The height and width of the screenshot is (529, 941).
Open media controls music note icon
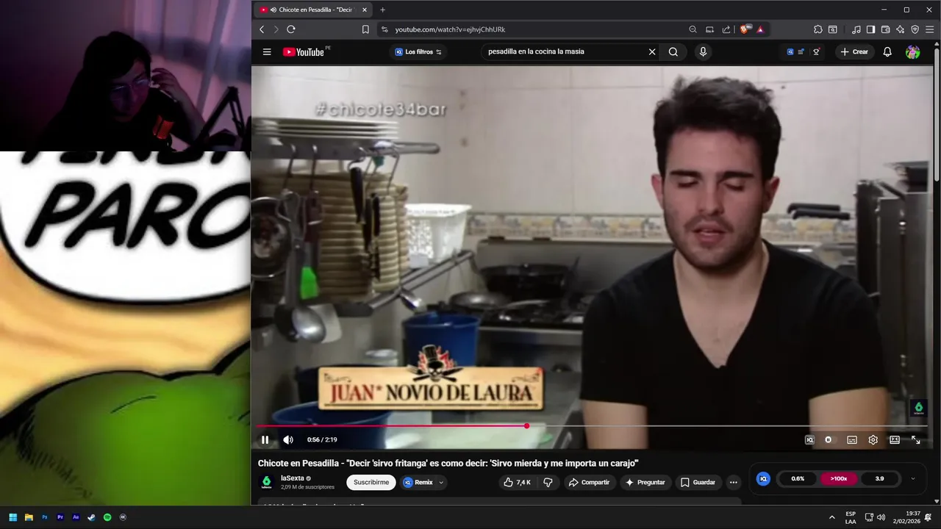click(x=856, y=29)
